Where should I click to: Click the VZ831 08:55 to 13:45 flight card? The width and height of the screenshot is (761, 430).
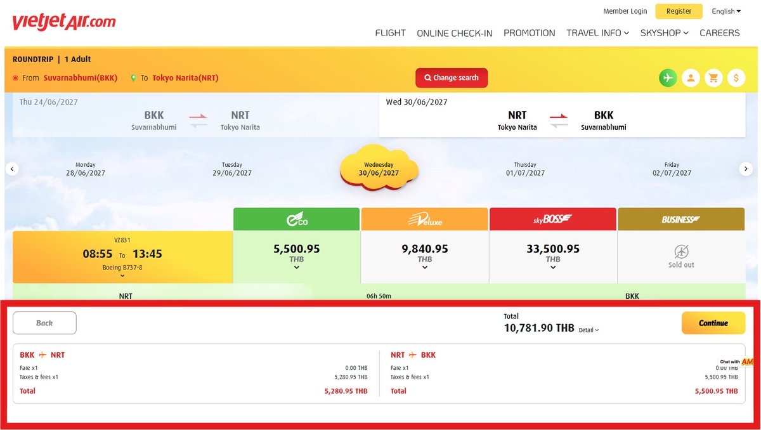click(122, 257)
